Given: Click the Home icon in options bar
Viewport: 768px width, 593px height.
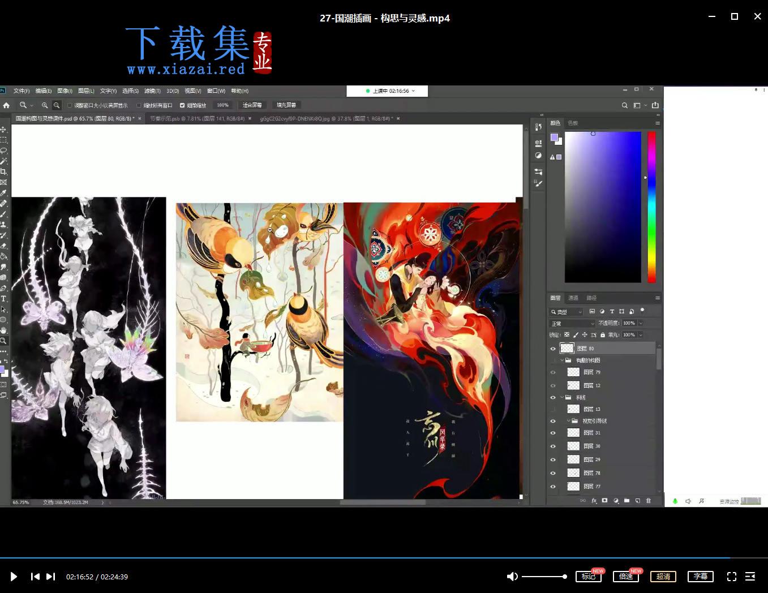Looking at the screenshot, I should [6, 105].
